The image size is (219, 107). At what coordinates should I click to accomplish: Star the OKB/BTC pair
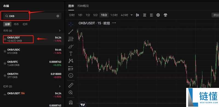[x=5, y=63]
